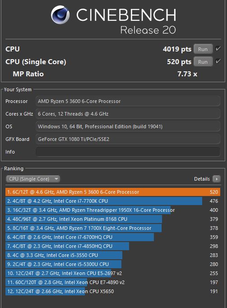Viewport: 227px width, 308px height.
Task: Click the Processor field showing Ryzen 5 3600
Action: tap(128, 101)
